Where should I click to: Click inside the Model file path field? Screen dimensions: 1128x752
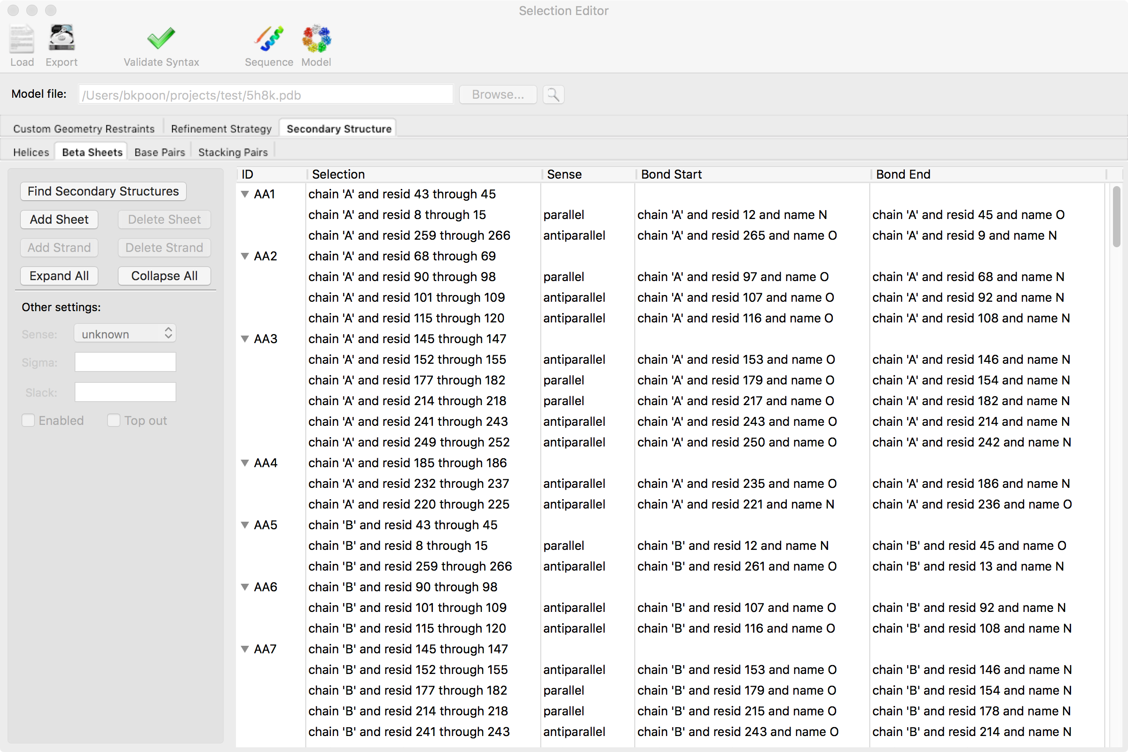coord(265,94)
